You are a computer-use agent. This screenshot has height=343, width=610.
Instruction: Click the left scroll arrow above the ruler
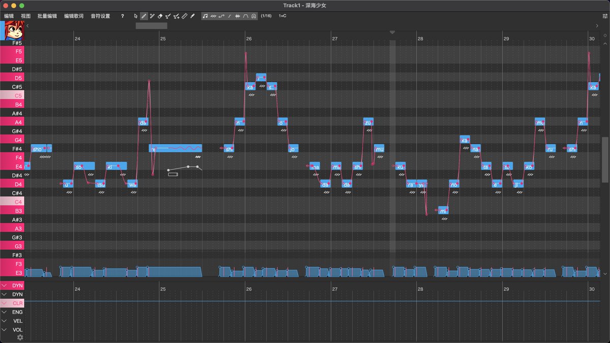coord(27,25)
